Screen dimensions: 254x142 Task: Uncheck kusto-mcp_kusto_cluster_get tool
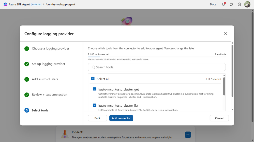[x=95, y=89]
